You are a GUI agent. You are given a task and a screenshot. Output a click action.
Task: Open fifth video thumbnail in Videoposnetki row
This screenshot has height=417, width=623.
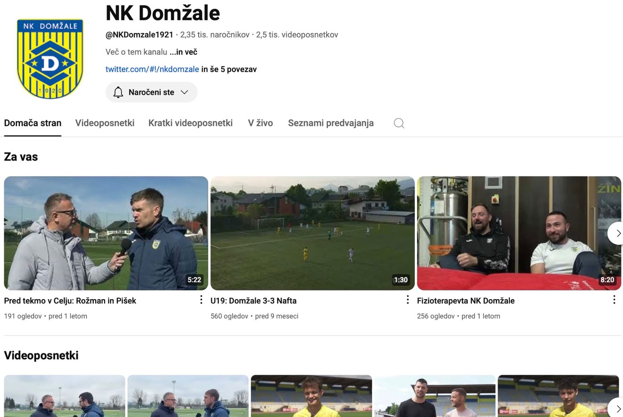[558, 396]
